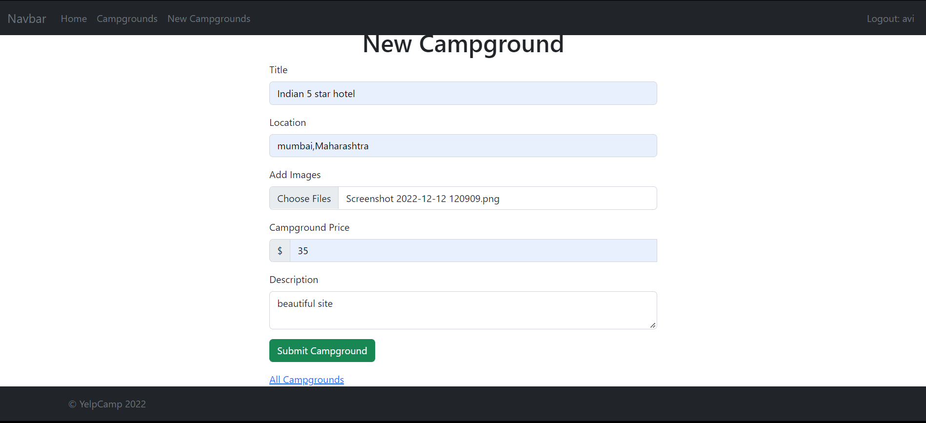The height and width of the screenshot is (423, 926).
Task: Select the text 'Indian 5 star hotel'
Action: coord(316,93)
